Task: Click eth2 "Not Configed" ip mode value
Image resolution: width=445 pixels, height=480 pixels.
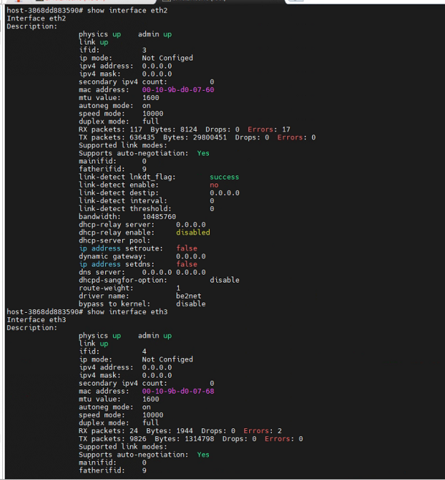Action: point(167,58)
